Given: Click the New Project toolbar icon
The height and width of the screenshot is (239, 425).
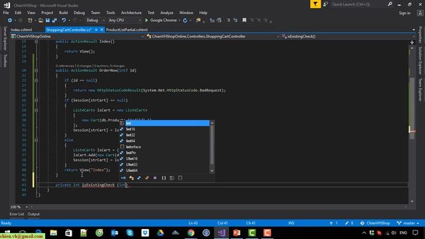Looking at the screenshot, I should pyautogui.click(x=30, y=21).
